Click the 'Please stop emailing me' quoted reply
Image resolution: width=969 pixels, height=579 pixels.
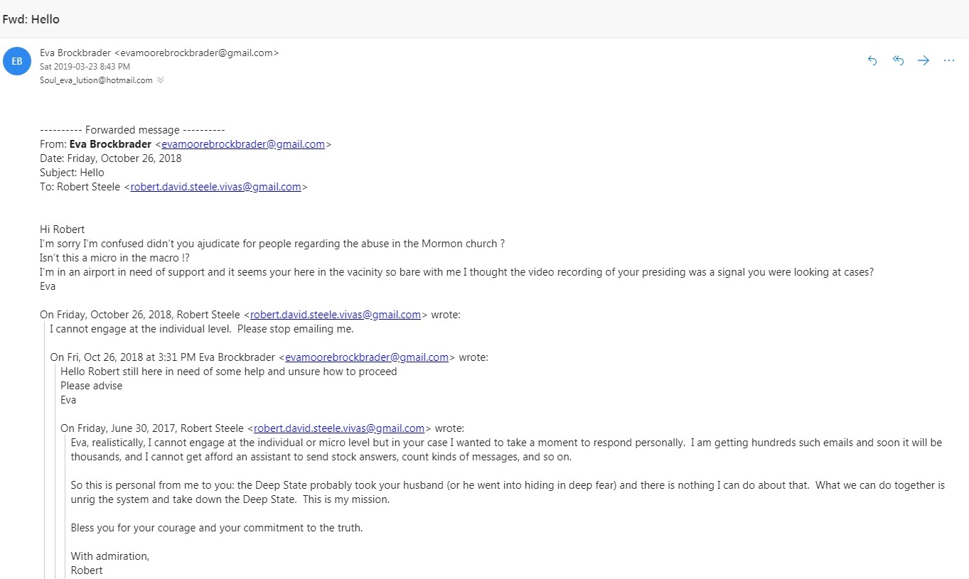(295, 329)
